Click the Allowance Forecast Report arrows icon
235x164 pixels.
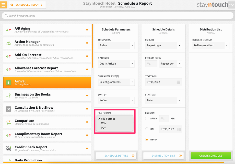pos(8,69)
